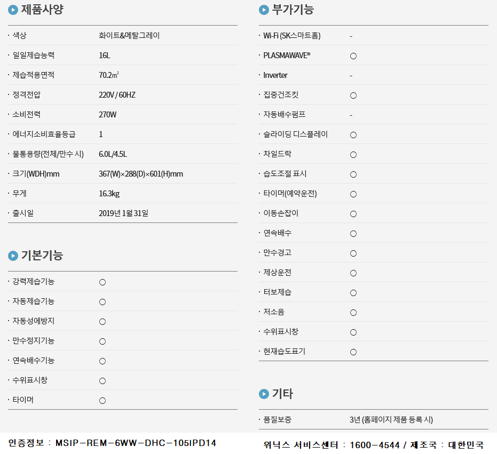Viewport: 497px width, 454px height.
Task: Select the circle next to 자동성에방지
Action: click(x=102, y=322)
